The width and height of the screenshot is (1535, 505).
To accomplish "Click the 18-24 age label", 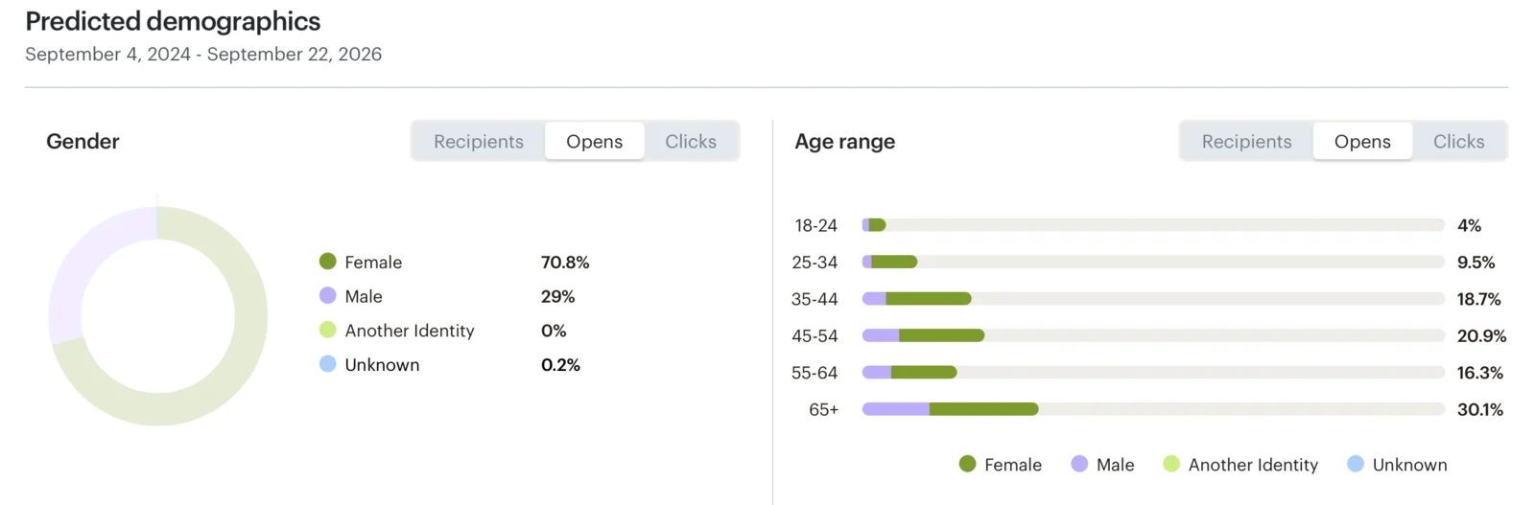I will coord(815,225).
